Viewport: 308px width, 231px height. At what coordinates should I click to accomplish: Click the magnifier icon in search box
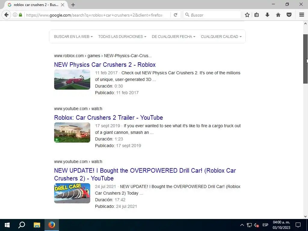187,15
